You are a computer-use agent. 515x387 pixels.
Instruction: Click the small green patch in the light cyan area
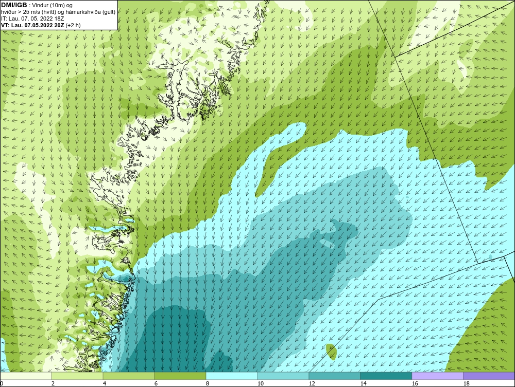331,352
